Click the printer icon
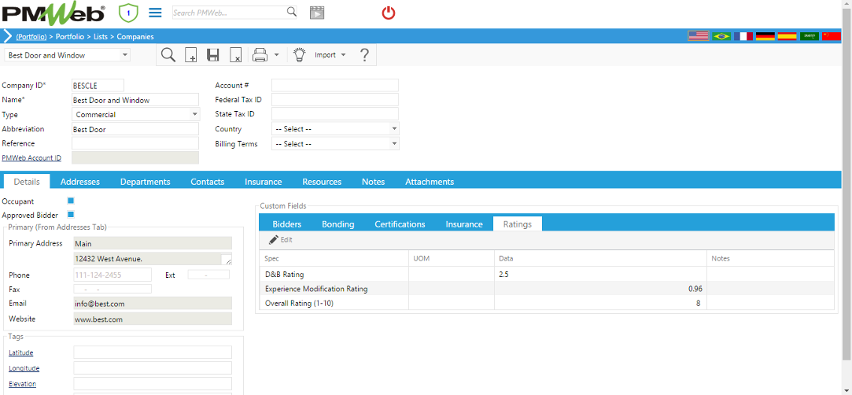 pos(260,55)
